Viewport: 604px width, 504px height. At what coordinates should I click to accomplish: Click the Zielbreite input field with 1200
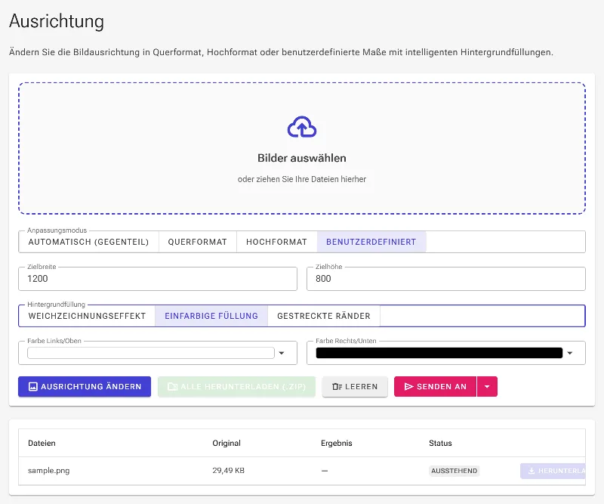(x=158, y=279)
